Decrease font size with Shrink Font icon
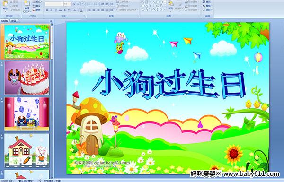The width and height of the screenshot is (284, 182). point(78,4)
